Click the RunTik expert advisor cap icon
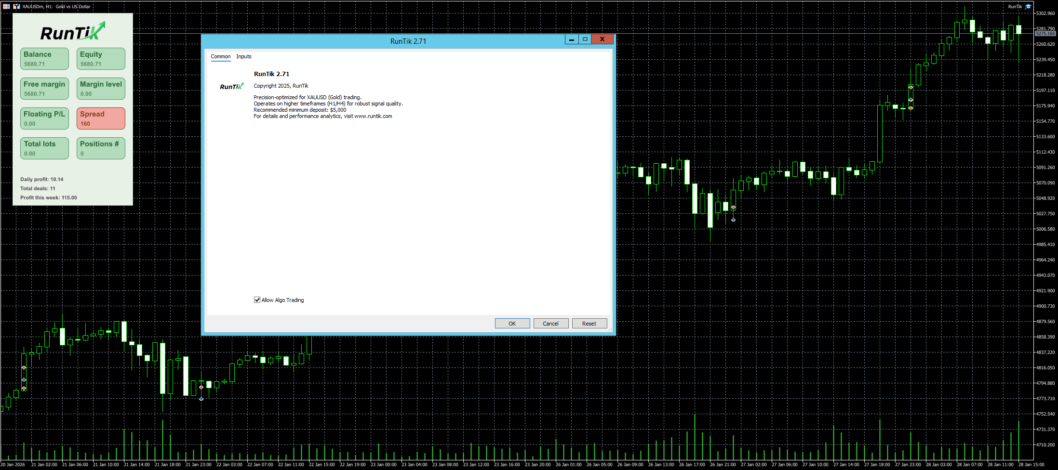 (x=1028, y=6)
